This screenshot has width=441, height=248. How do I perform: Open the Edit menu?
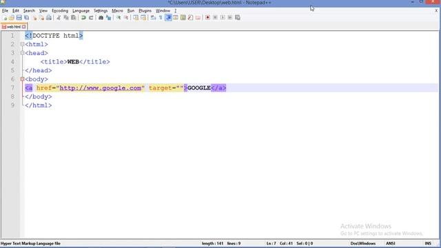pyautogui.click(x=16, y=11)
